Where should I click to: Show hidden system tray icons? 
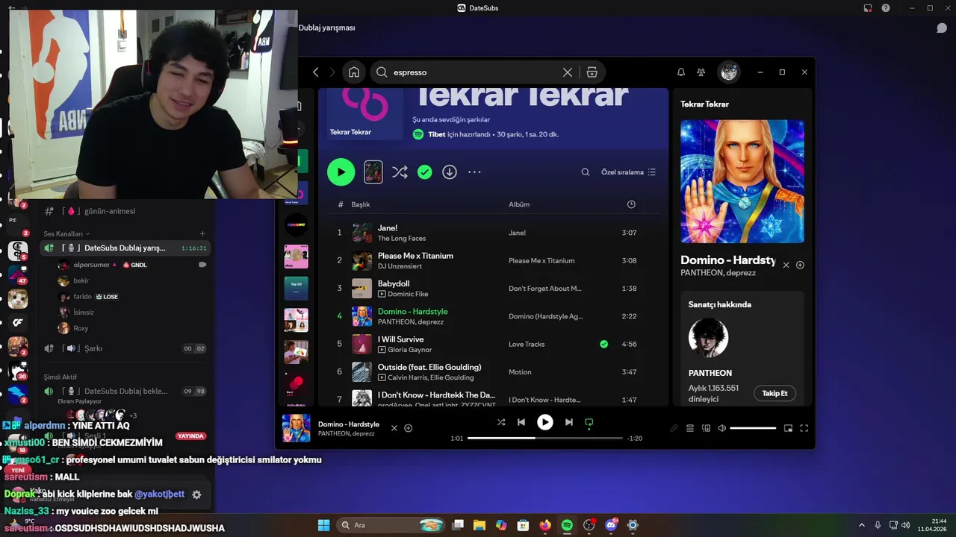click(x=861, y=525)
